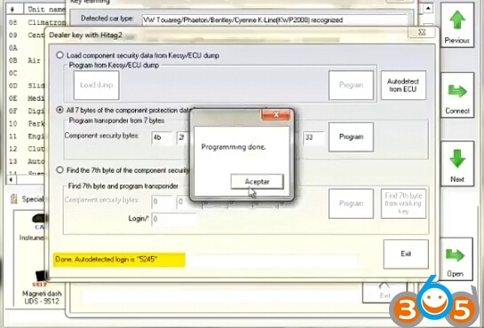Viewport: 484px width, 328px height.
Task: Click the Detected car type field
Action: point(274,20)
